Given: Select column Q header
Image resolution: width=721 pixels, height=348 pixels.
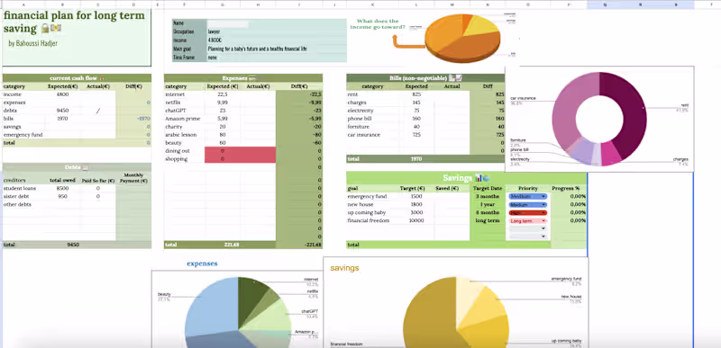Looking at the screenshot, I should click(605, 4).
